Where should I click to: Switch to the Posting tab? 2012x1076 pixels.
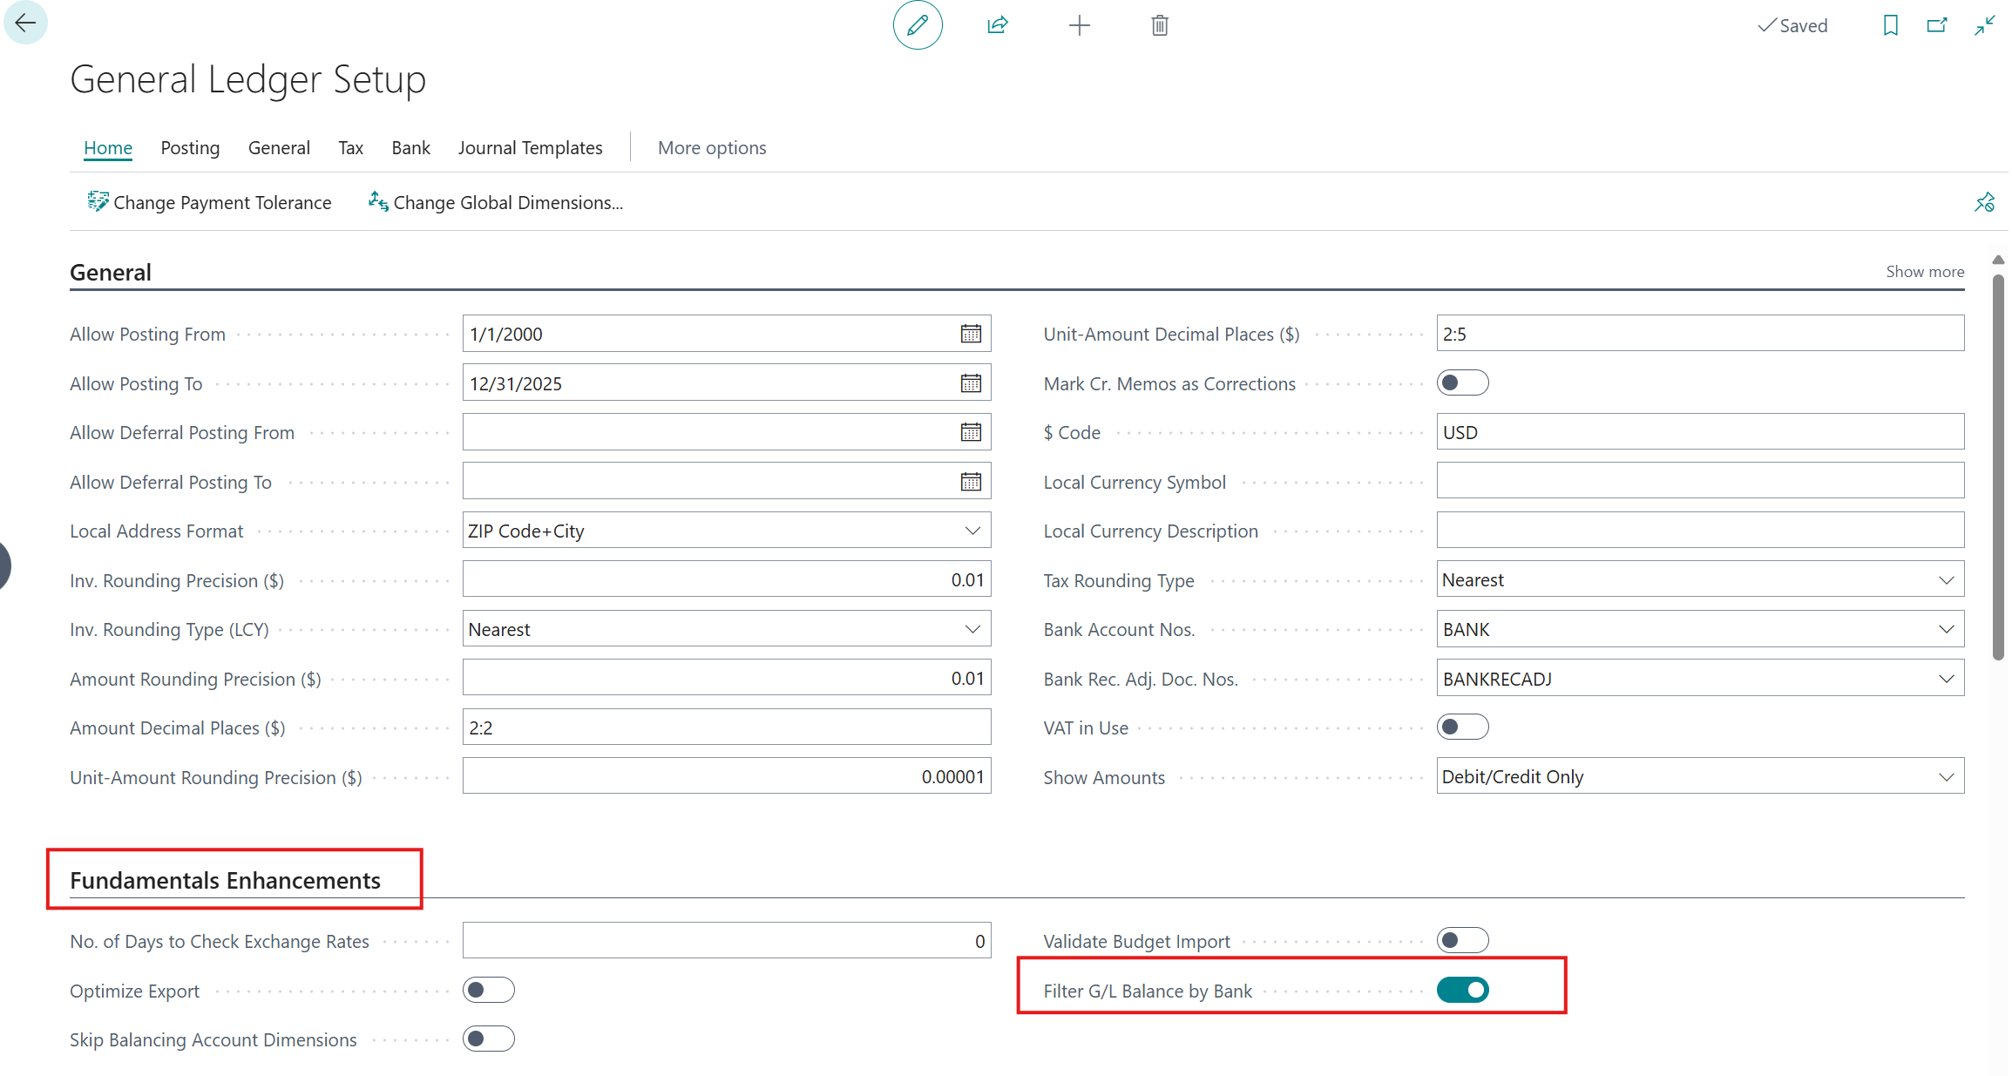tap(190, 148)
